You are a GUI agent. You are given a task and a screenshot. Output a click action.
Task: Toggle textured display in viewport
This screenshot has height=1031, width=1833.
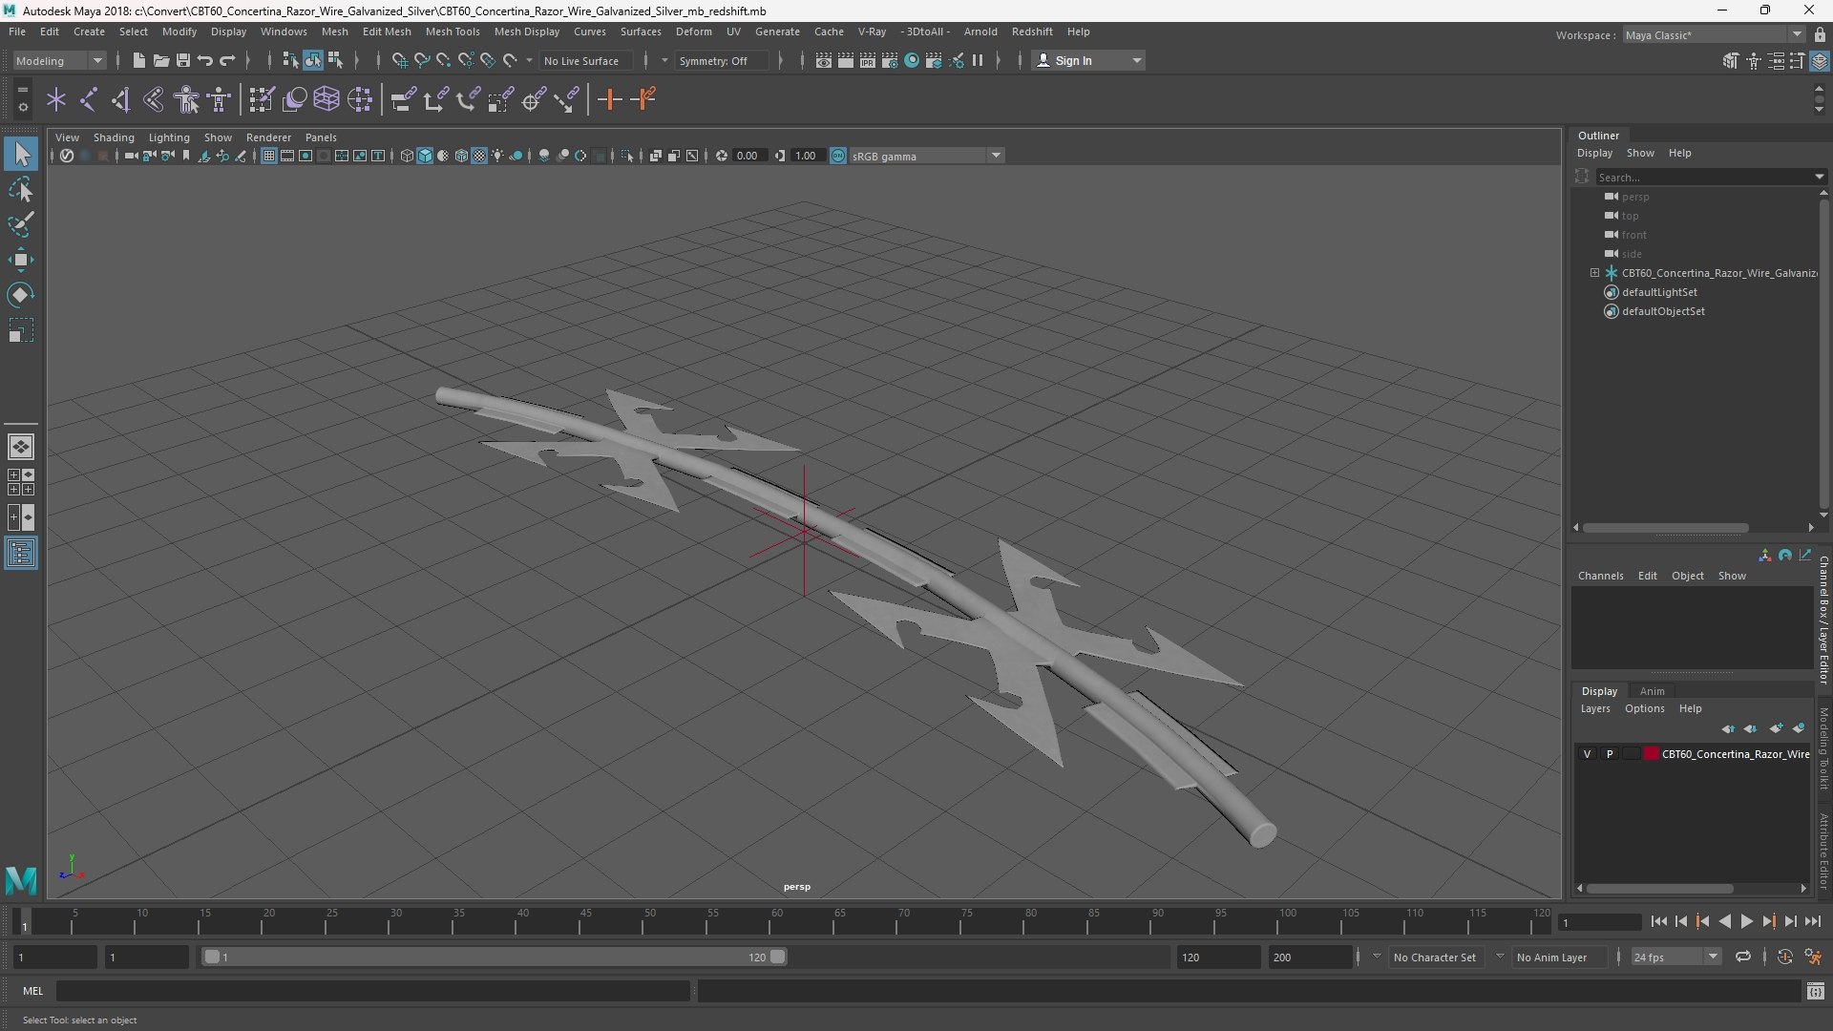coord(479,156)
